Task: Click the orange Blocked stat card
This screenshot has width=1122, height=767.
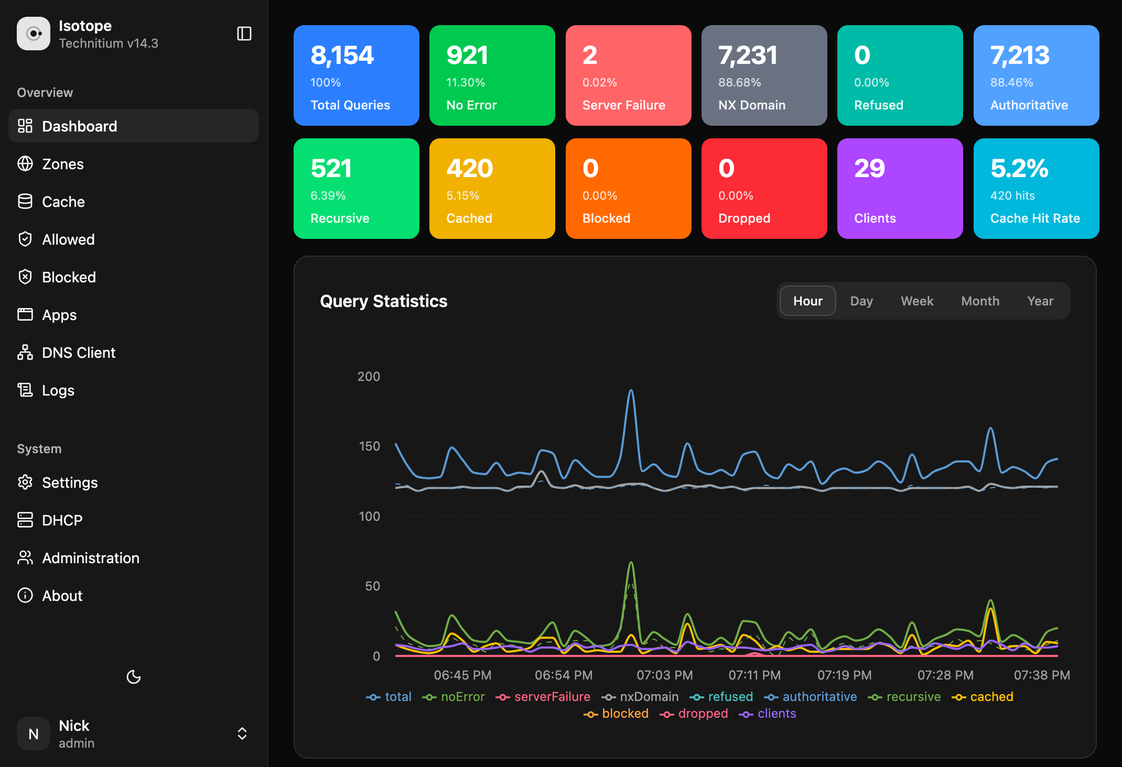Action: 629,189
